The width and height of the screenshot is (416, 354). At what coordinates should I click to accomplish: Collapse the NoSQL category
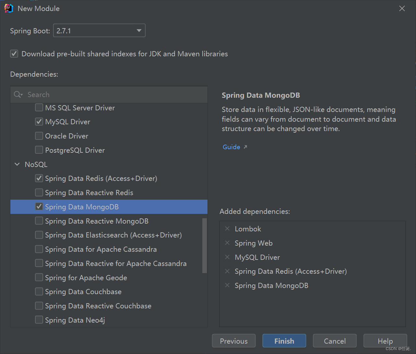pos(17,164)
